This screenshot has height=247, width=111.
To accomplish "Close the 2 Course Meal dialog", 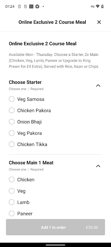I will [99, 22].
